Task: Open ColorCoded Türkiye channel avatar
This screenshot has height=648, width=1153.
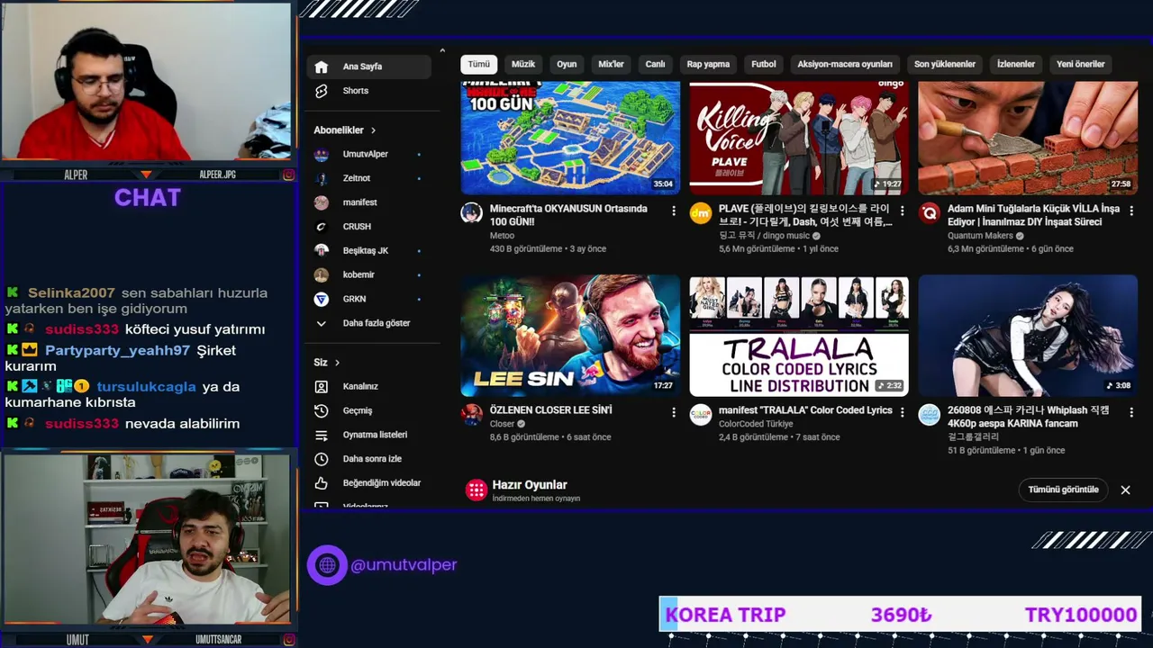Action: tap(701, 415)
